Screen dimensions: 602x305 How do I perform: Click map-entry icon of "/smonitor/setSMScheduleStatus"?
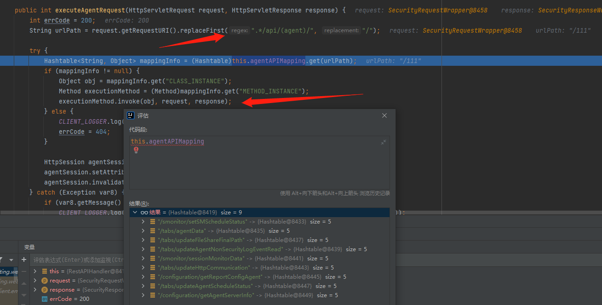click(153, 222)
